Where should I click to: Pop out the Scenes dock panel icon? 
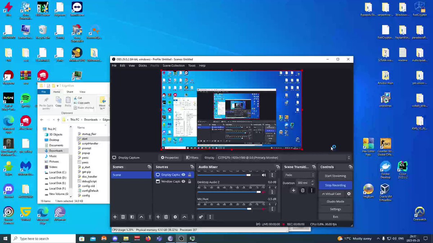tap(149, 167)
